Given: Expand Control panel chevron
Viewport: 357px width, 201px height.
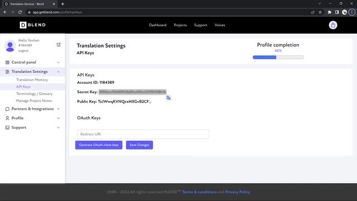Looking at the screenshot, I should click(x=58, y=62).
